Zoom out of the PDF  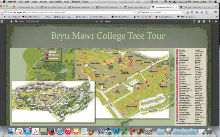(x=97, y=21)
